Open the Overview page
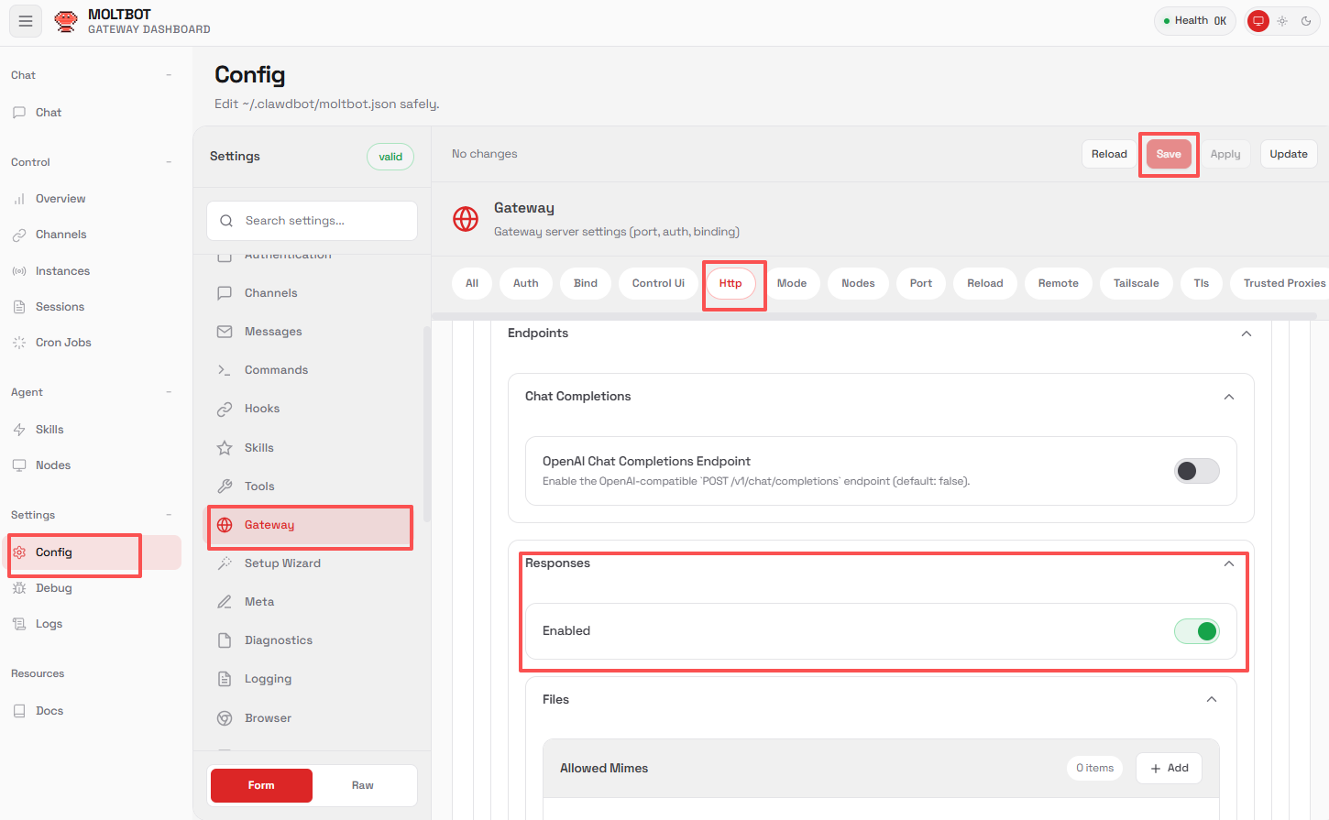The image size is (1329, 820). coord(91,199)
